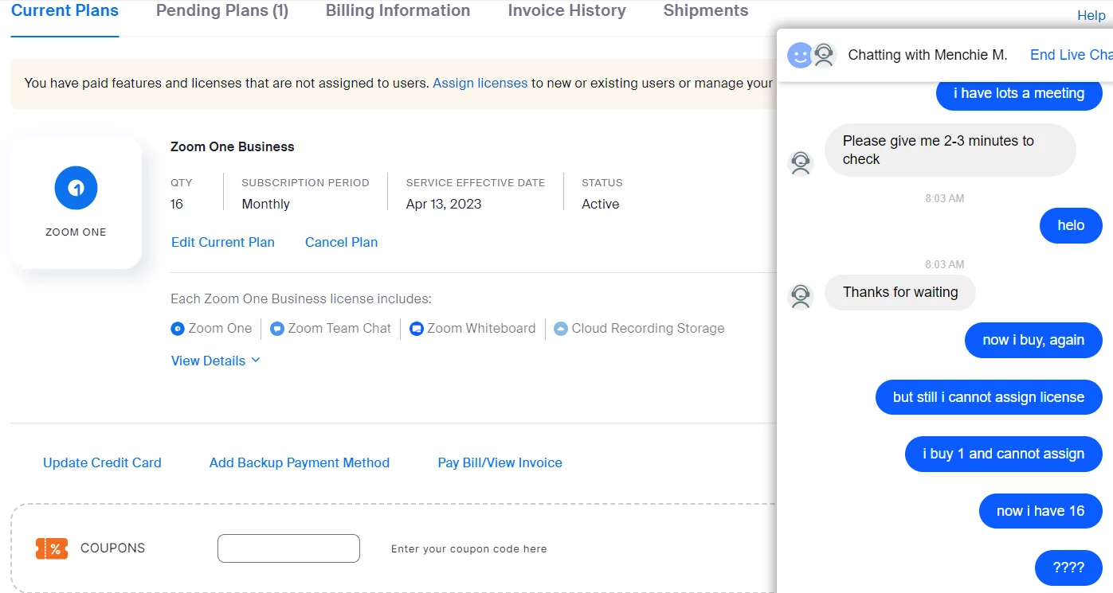Click the Zoom Whiteboard label
The width and height of the screenshot is (1113, 593).
(481, 328)
